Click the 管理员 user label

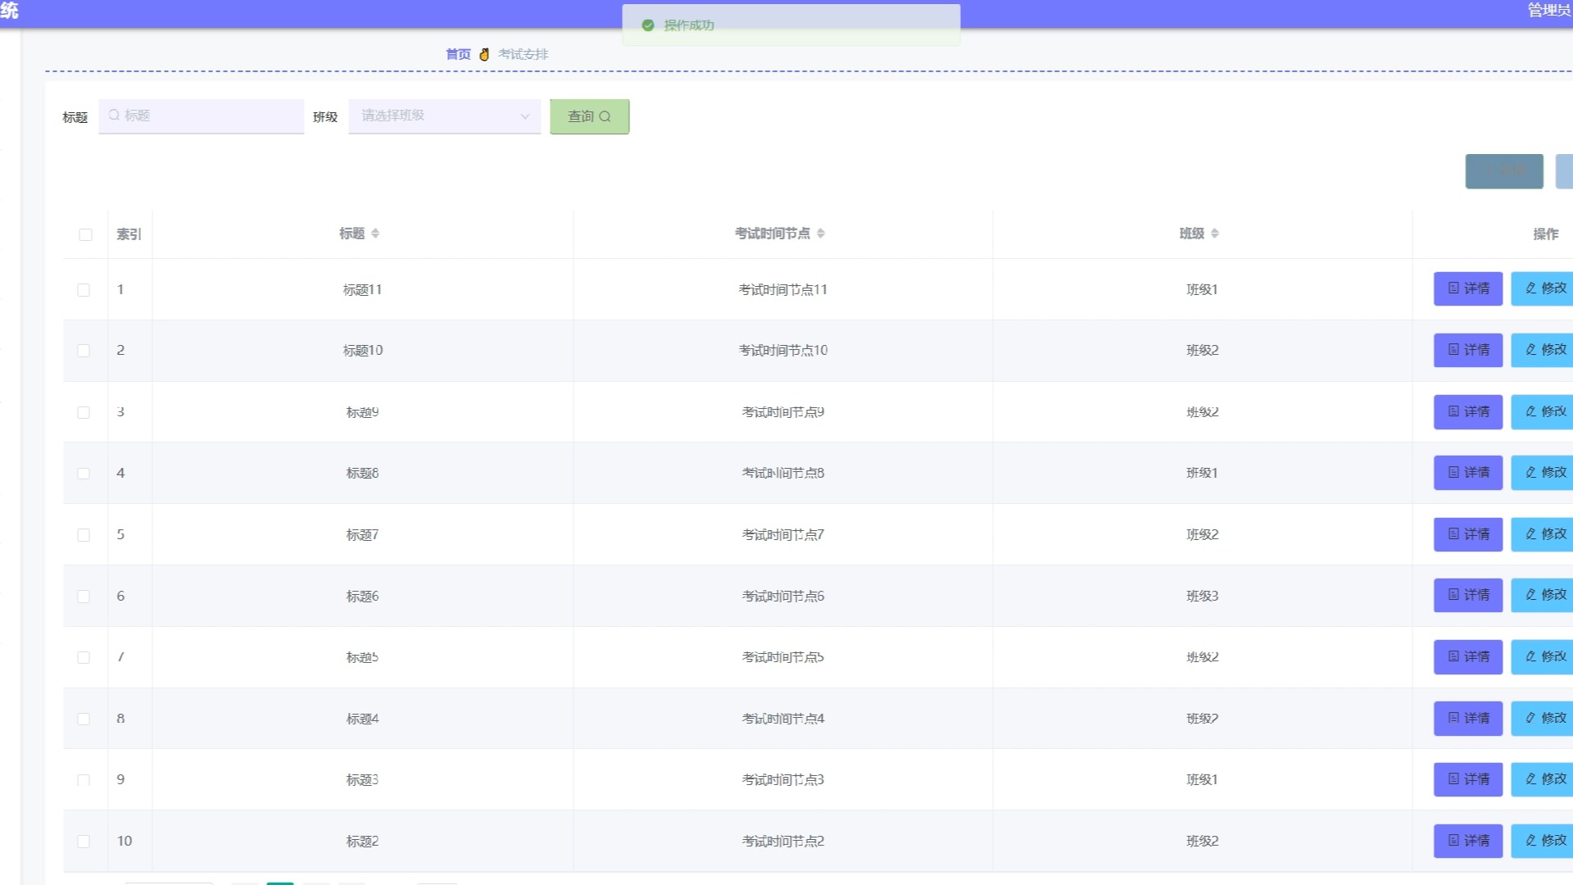pos(1549,11)
